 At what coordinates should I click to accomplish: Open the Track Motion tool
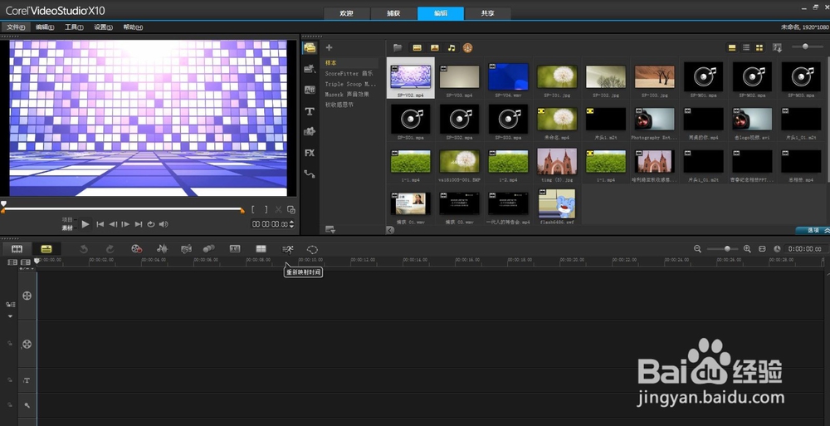pos(209,249)
